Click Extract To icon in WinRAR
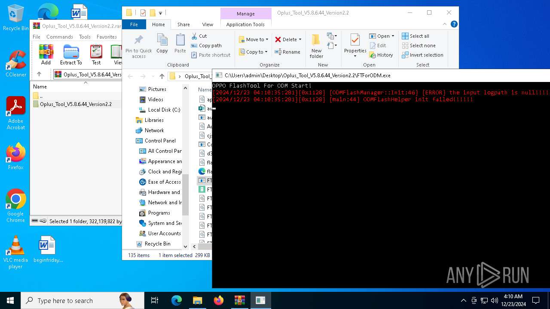The image size is (550, 309). tap(71, 55)
